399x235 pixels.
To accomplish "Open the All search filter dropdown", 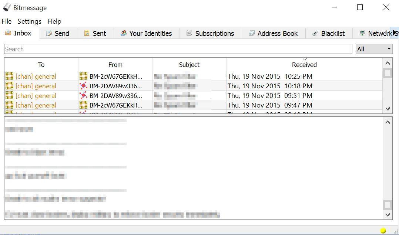I will [x=374, y=49].
